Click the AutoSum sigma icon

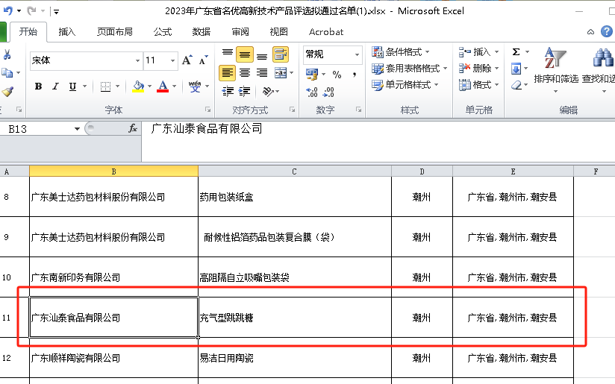pos(516,52)
